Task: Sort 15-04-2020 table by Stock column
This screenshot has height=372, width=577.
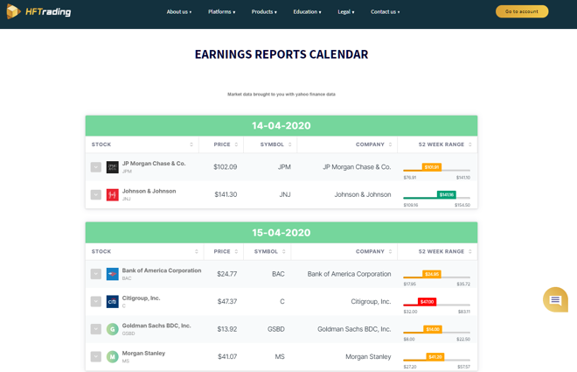Action: coord(197,251)
